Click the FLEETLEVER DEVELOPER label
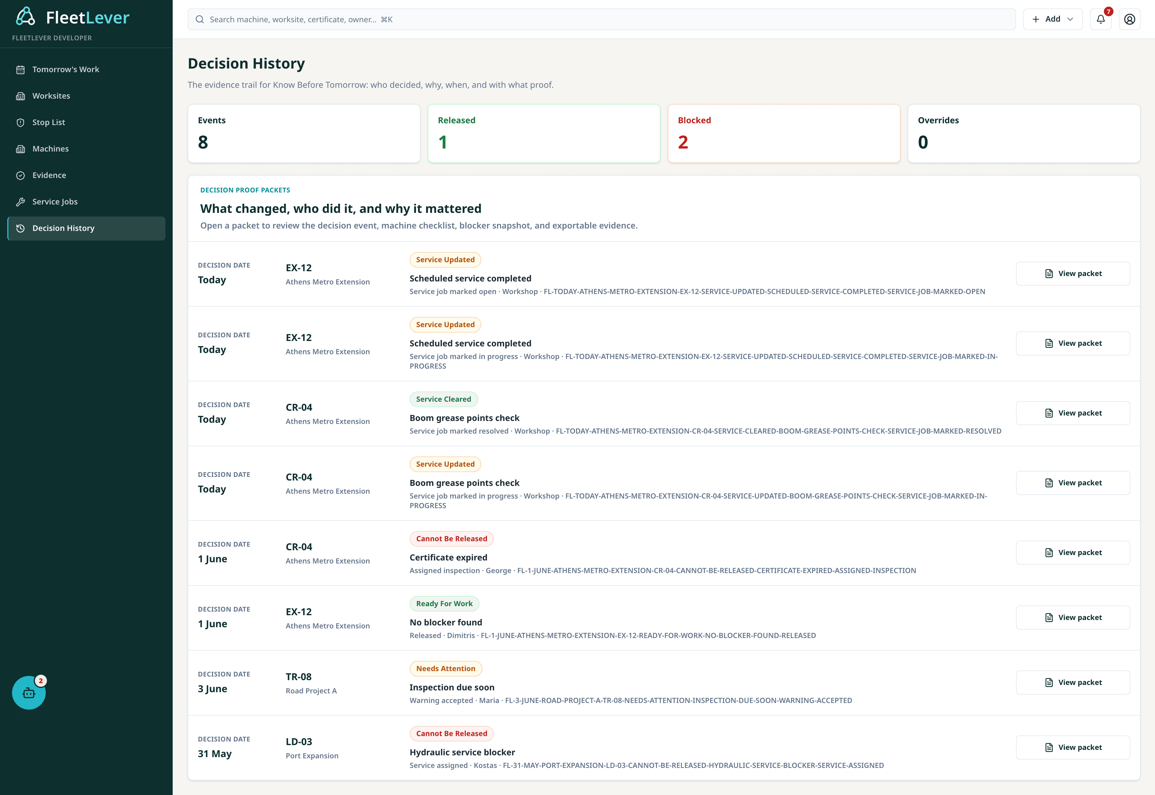Image resolution: width=1155 pixels, height=795 pixels. [52, 38]
